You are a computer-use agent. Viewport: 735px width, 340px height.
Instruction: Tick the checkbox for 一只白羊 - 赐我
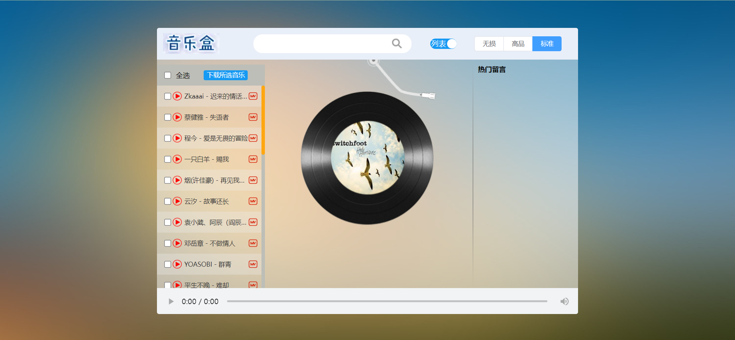point(168,159)
